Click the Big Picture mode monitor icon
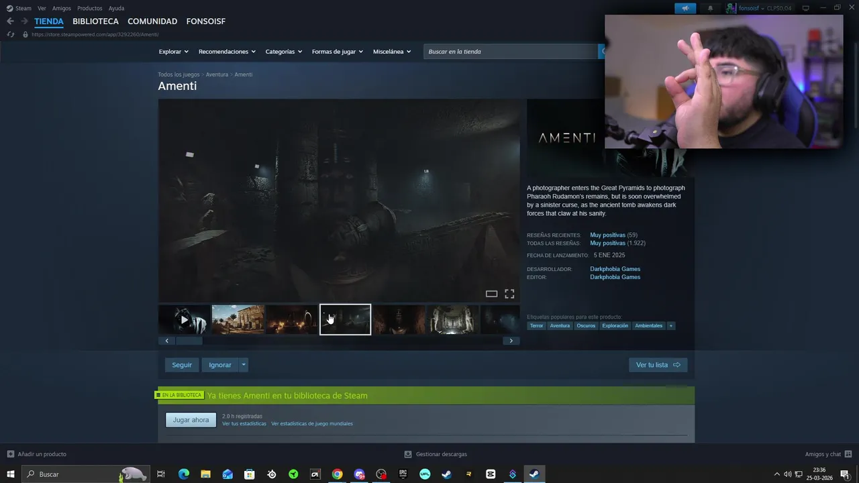This screenshot has width=859, height=483. tap(806, 8)
